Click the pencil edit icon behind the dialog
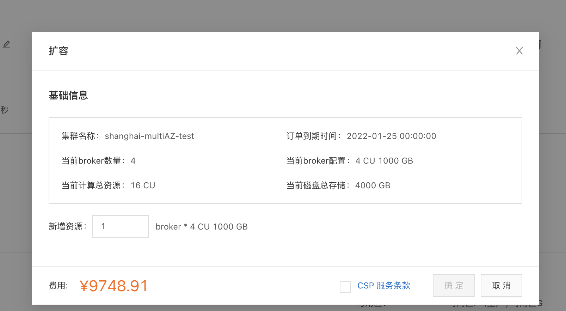The image size is (566, 311). coord(7,45)
